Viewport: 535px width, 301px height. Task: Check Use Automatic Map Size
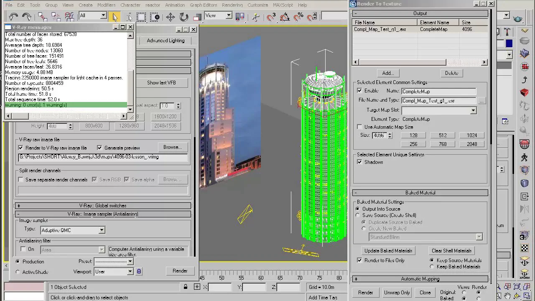(x=359, y=127)
